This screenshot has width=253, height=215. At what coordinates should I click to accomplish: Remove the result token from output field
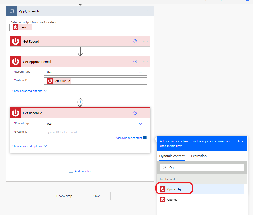30,28
